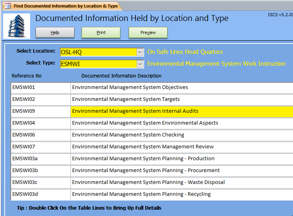Open the Help button
This screenshot has height=216, width=293.
tap(55, 32)
